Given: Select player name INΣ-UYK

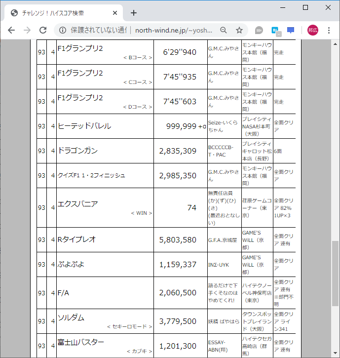Looking at the screenshot, I should click(x=219, y=265).
